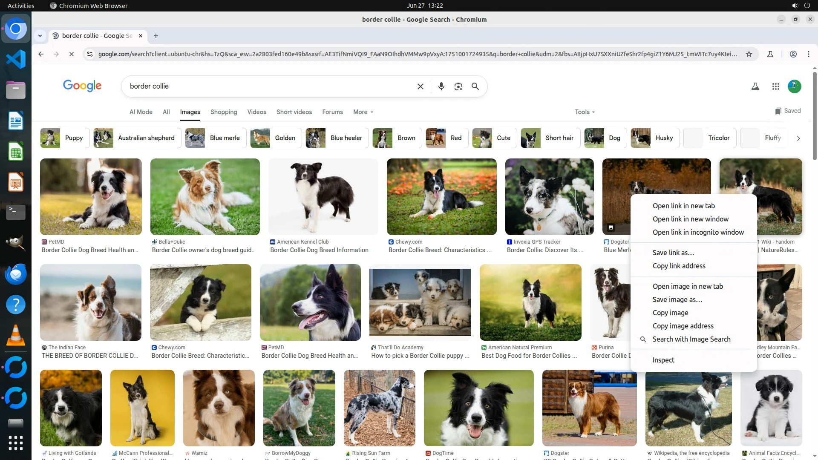The image size is (818, 460).
Task: Select the Blue merle filter chip
Action: pyautogui.click(x=216, y=138)
